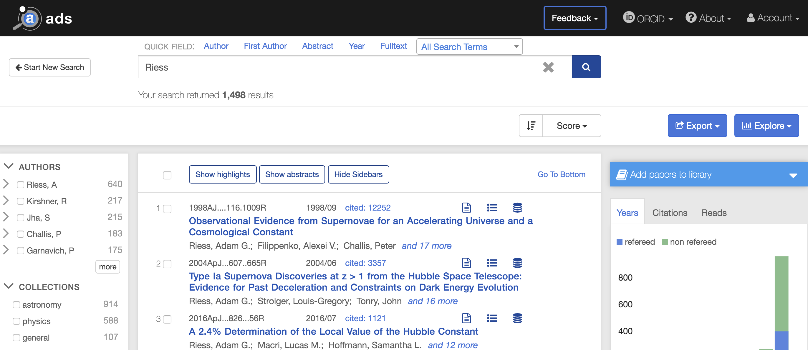Click the Go To Bottom link
Screen dimensions: 808x350
tap(561, 174)
